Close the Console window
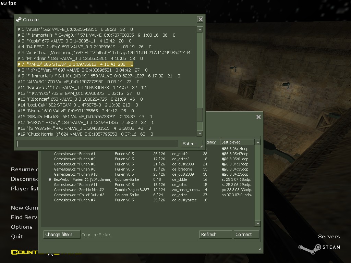Screen dimensions: 351x263 pyautogui.click(x=200, y=20)
